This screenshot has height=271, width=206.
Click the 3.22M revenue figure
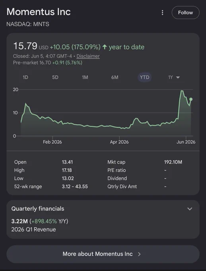[19, 221]
